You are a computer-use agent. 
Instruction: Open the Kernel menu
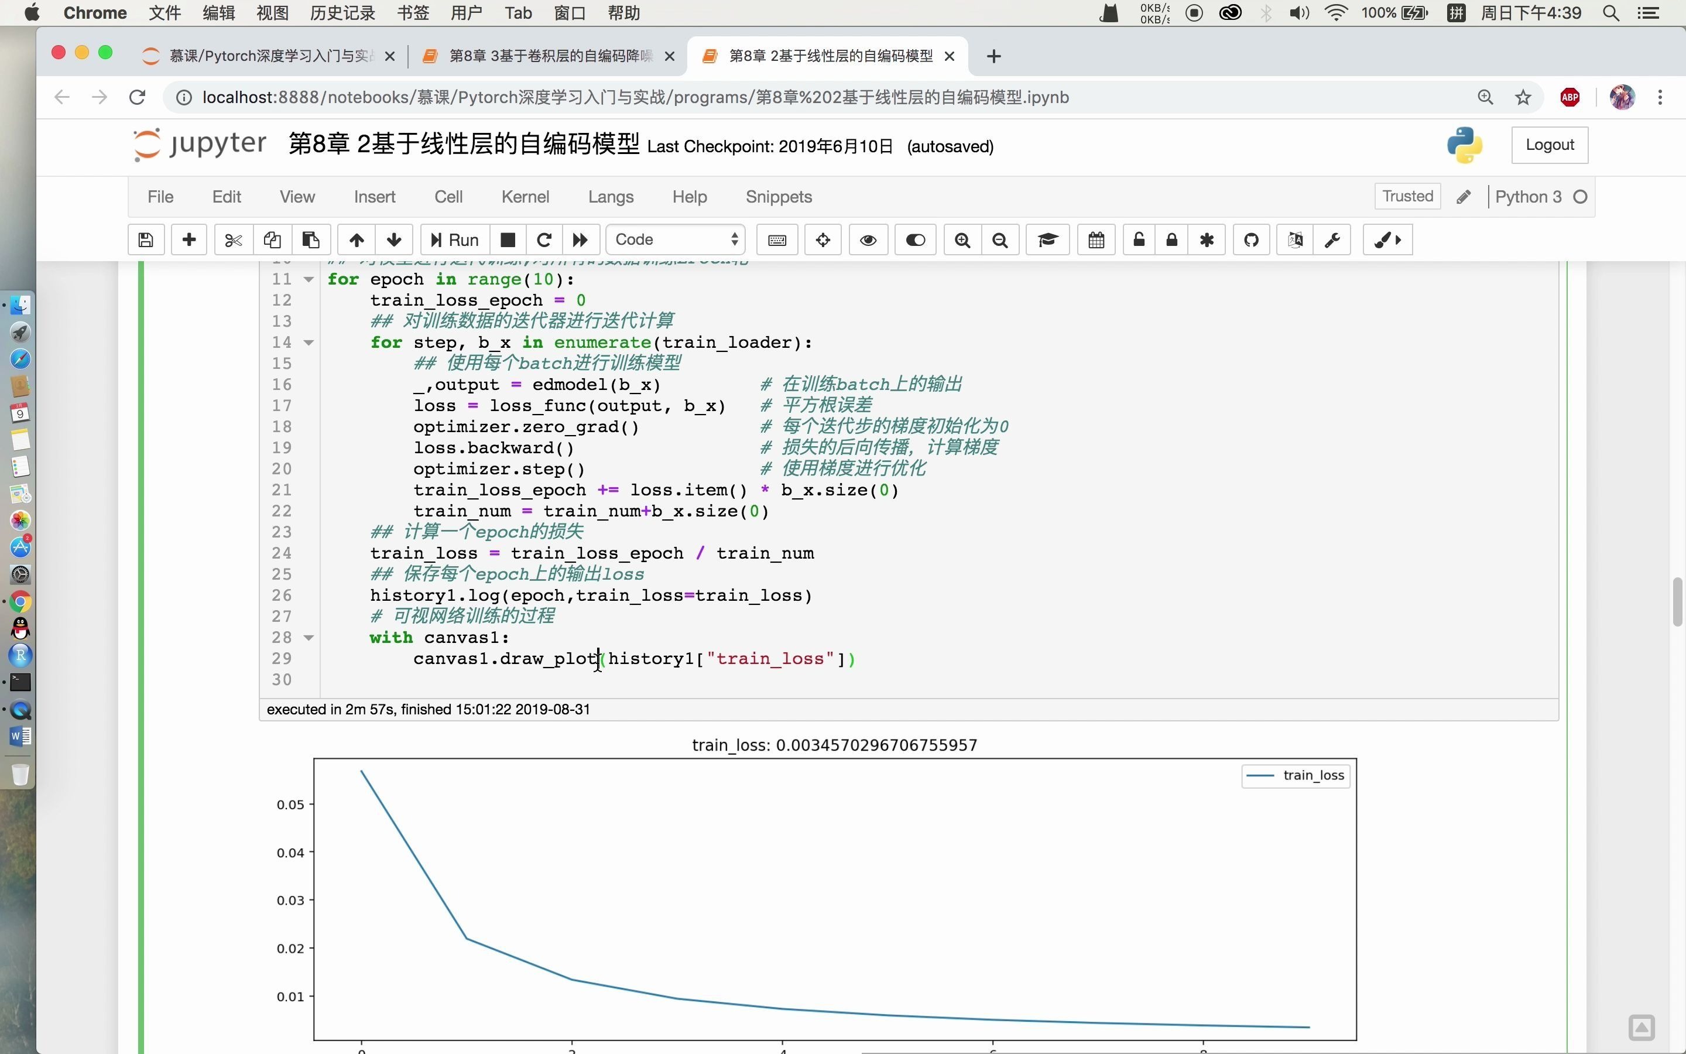pos(526,197)
